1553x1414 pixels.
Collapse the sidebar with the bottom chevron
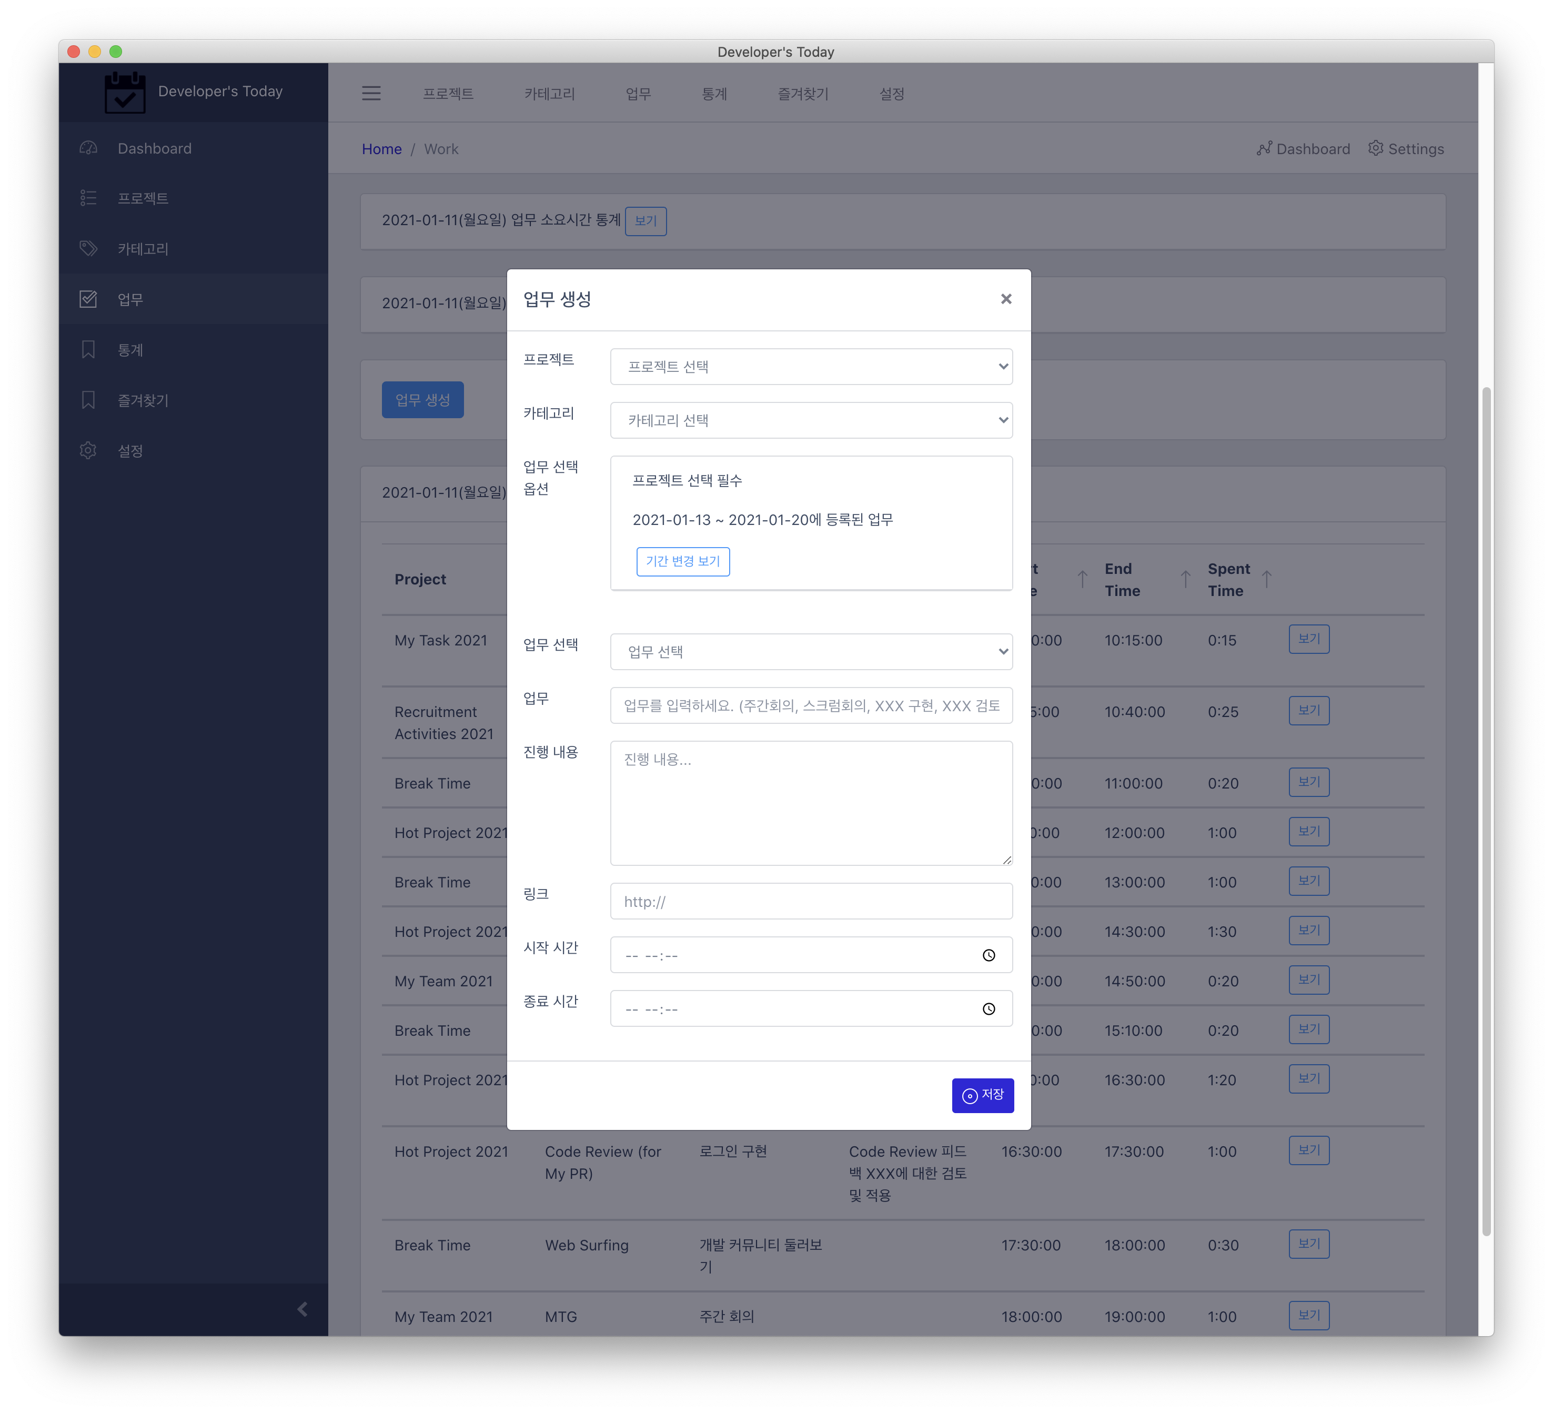302,1309
